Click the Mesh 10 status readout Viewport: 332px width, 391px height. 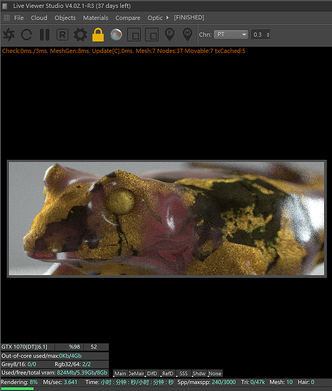[281, 382]
